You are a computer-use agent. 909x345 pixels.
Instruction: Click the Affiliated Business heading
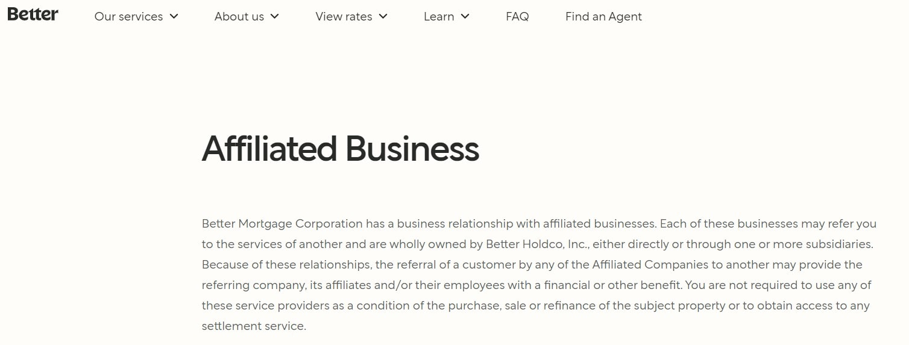(340, 149)
